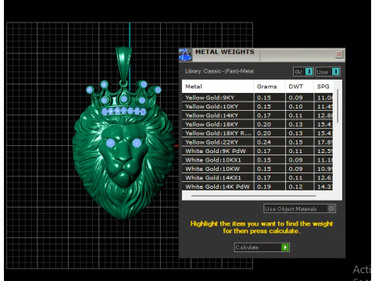375x281 pixels.
Task: Click the Metal Weights title bar
Action: pos(262,55)
